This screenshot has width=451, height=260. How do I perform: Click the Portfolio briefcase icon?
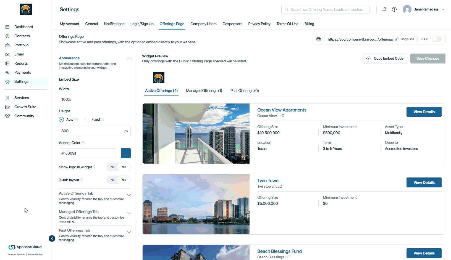7,45
